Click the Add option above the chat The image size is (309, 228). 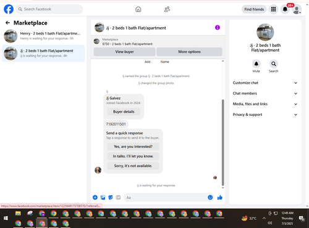148,62
